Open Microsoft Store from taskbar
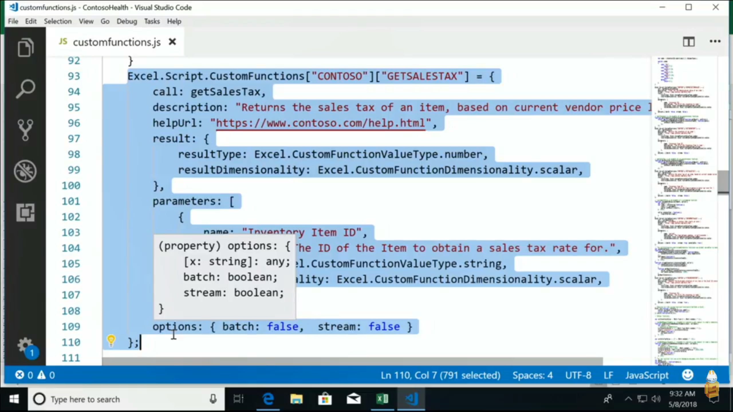The image size is (733, 412). point(325,399)
